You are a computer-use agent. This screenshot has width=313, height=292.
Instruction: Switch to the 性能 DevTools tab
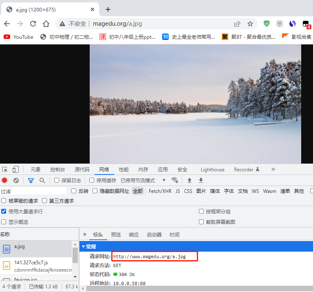(x=124, y=170)
